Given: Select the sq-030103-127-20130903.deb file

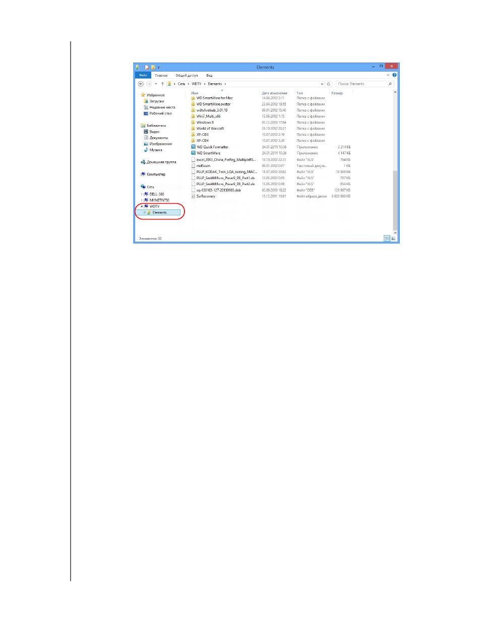Looking at the screenshot, I should [219, 190].
